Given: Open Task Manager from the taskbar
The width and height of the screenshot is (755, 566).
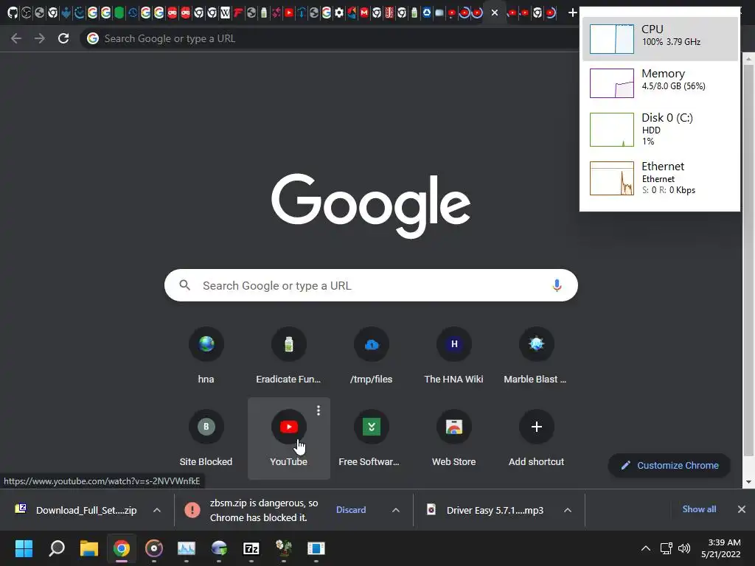Looking at the screenshot, I should point(187,548).
